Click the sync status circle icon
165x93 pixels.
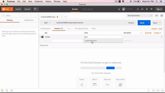(124, 9)
